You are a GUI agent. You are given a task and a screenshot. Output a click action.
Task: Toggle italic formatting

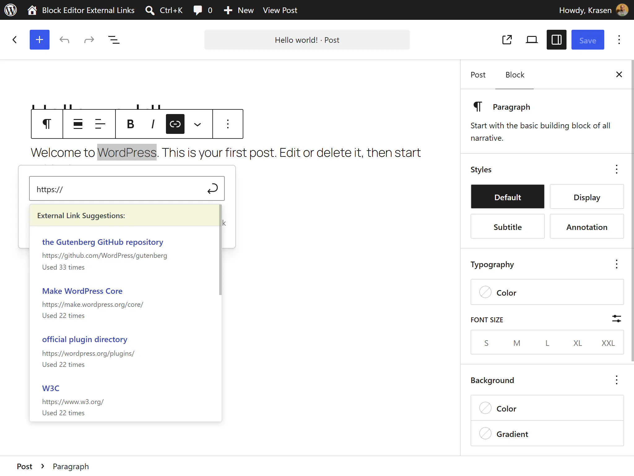153,124
